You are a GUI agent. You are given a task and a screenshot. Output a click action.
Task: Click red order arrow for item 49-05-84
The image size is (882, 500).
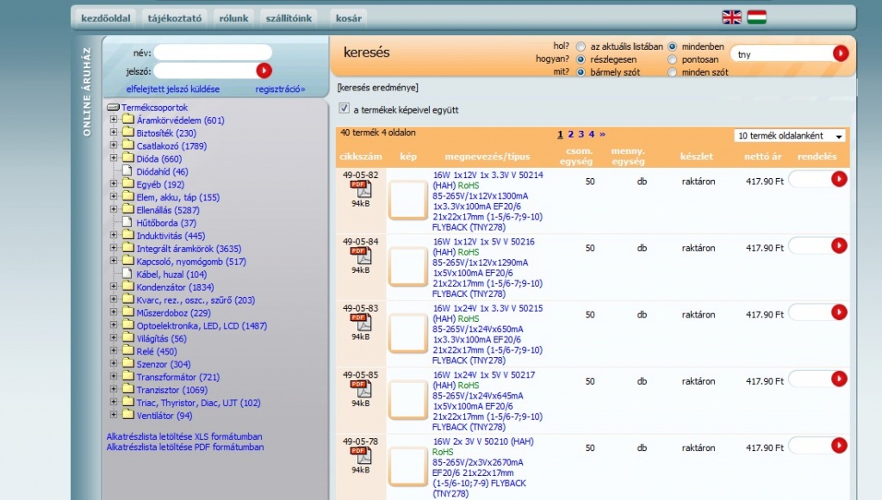[x=839, y=246]
